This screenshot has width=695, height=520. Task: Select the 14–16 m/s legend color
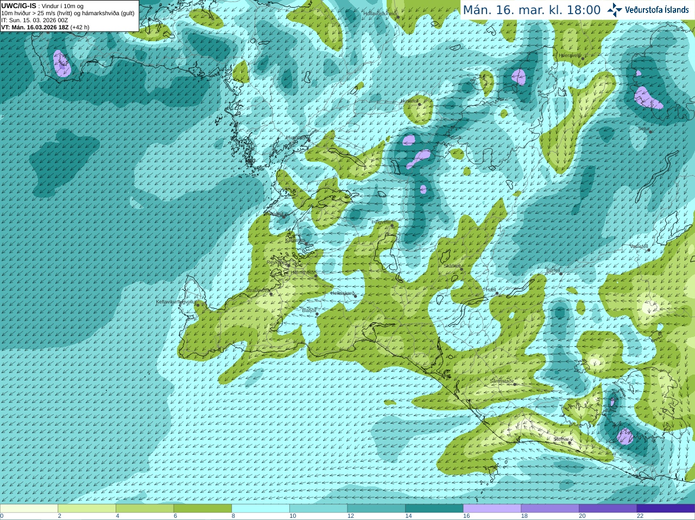pos(434,509)
